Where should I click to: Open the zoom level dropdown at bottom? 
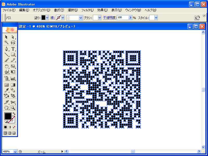coord(15,152)
